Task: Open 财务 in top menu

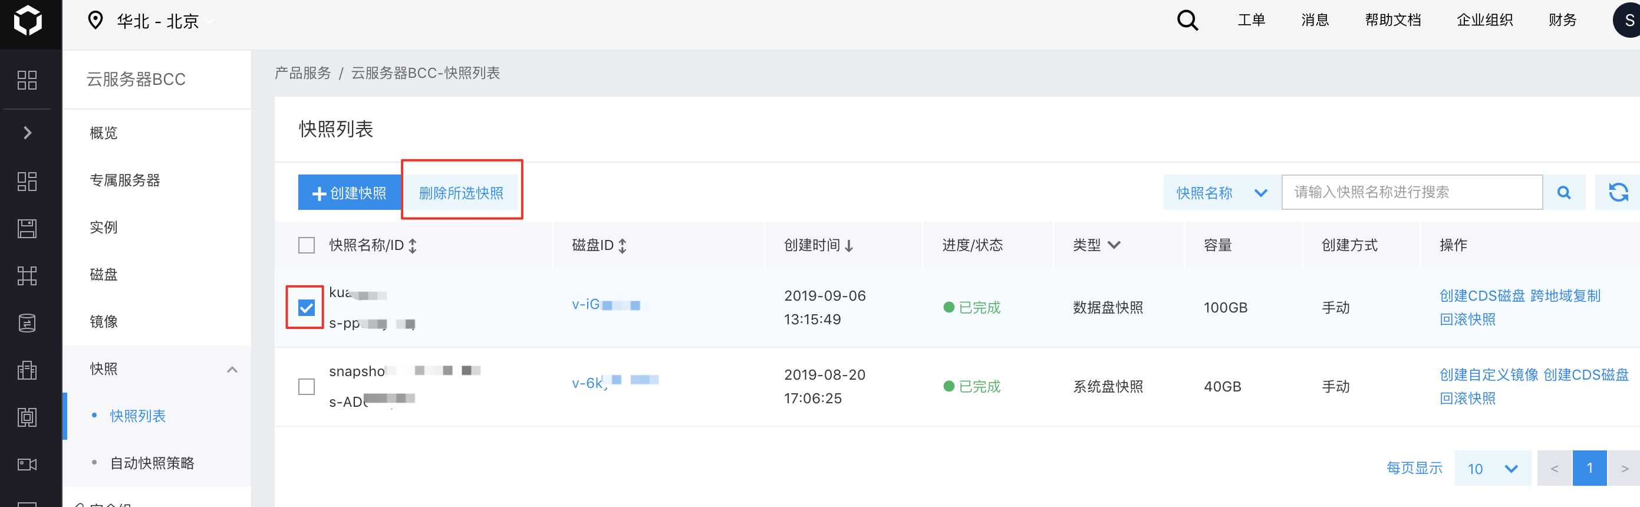Action: coord(1562,19)
